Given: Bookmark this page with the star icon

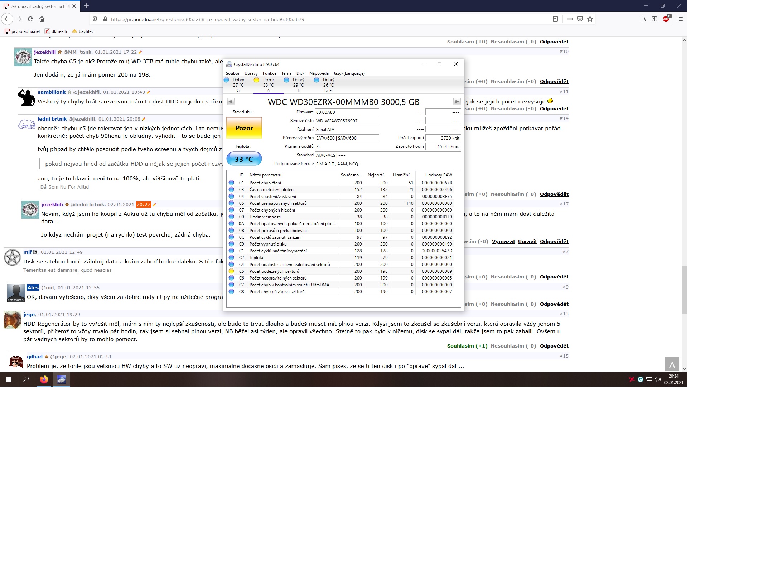Looking at the screenshot, I should [590, 19].
